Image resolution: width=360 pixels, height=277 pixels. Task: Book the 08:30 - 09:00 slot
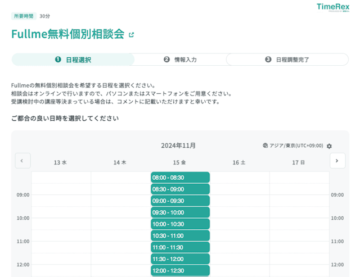click(180, 189)
